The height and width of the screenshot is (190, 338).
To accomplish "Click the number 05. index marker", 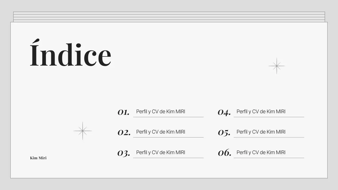I will point(224,132).
